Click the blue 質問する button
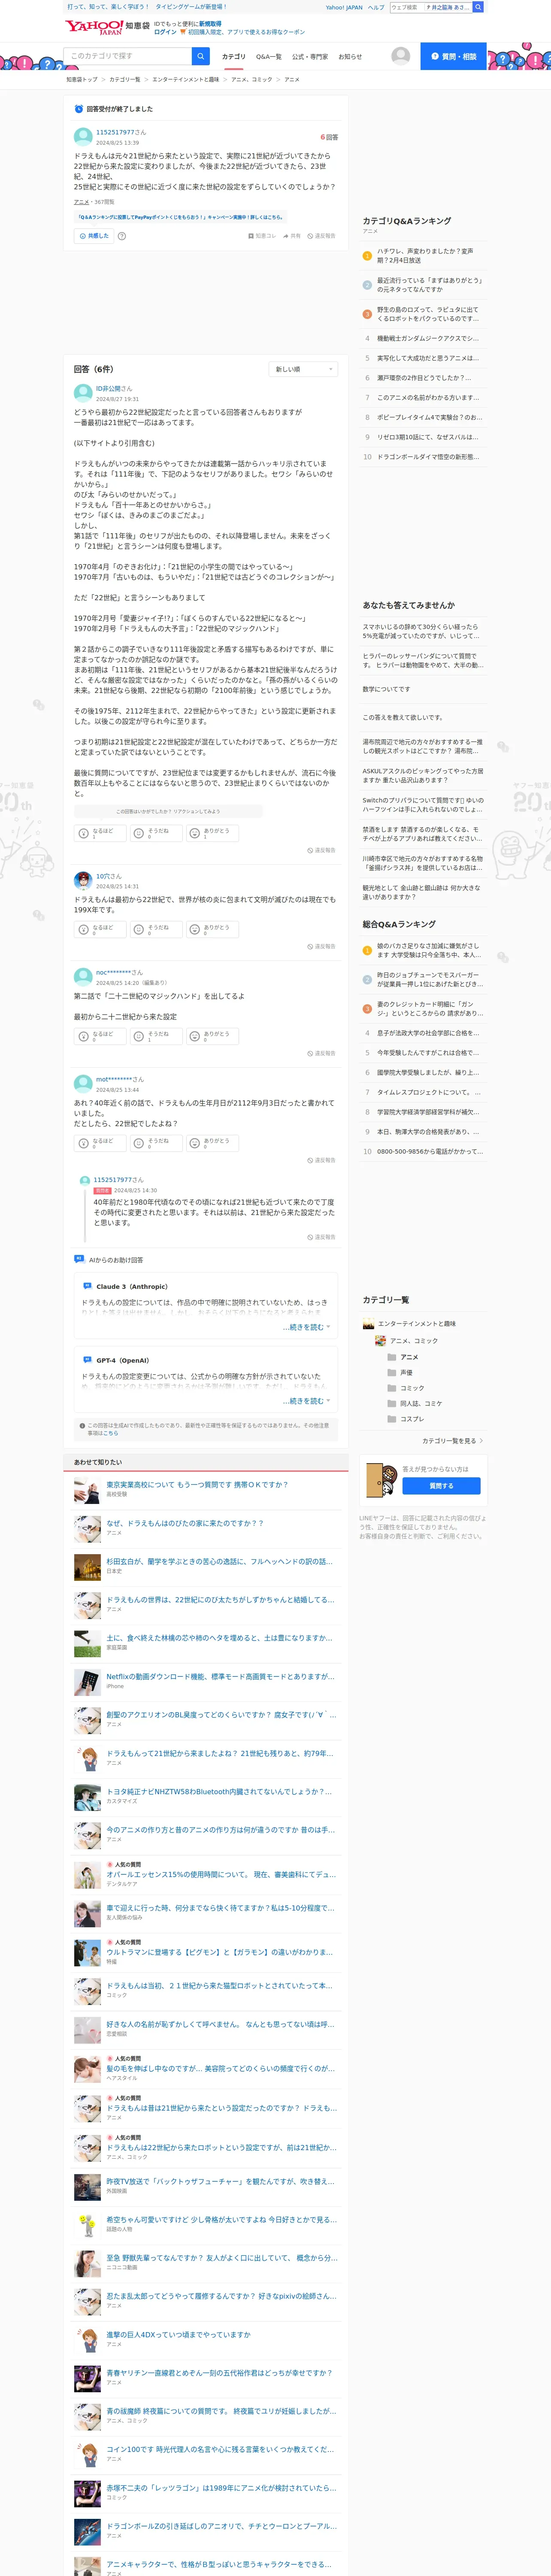Screen dimensions: 551x2576 [x=441, y=1486]
